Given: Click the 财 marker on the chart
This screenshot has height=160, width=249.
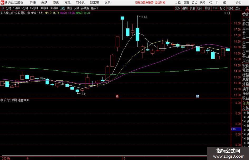Looking at the screenshot, I should pos(198,96).
